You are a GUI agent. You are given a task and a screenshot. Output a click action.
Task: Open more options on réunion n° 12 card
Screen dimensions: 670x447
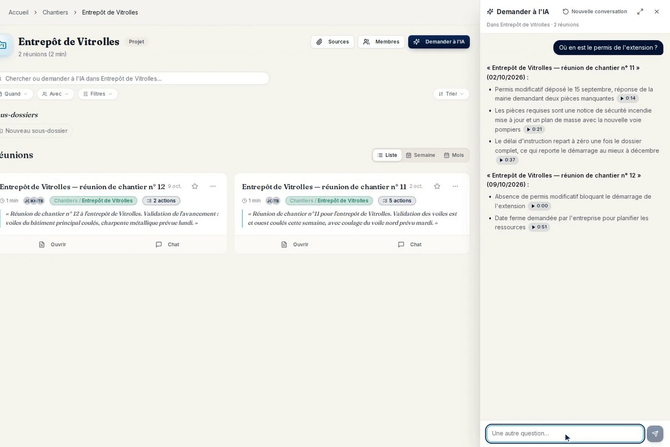213,186
